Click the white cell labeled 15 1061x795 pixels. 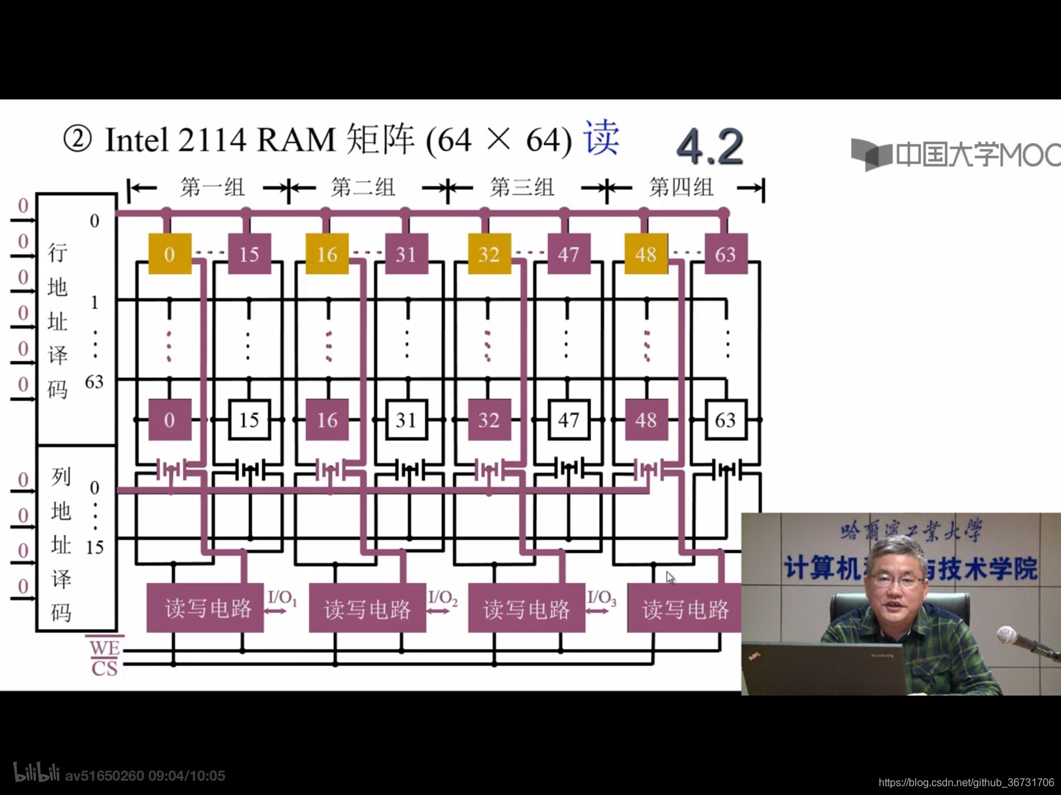pos(249,420)
